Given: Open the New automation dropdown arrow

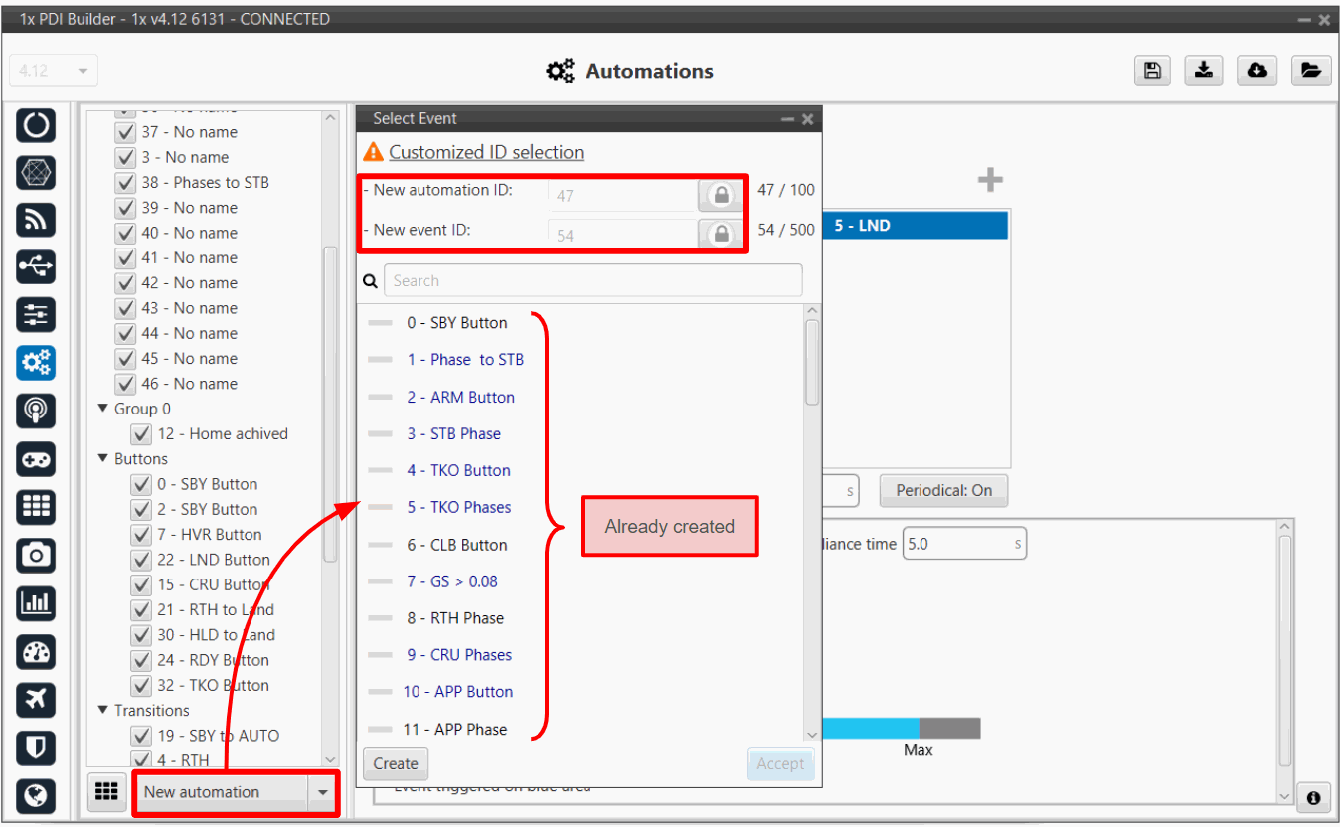Looking at the screenshot, I should 322,792.
